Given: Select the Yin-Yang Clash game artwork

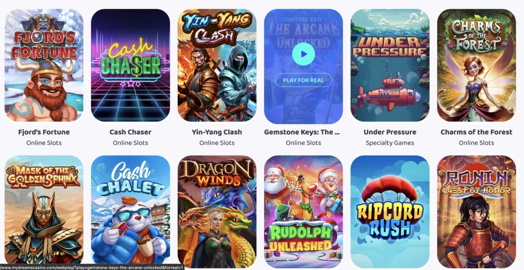Looking at the screenshot, I should click(x=217, y=65).
